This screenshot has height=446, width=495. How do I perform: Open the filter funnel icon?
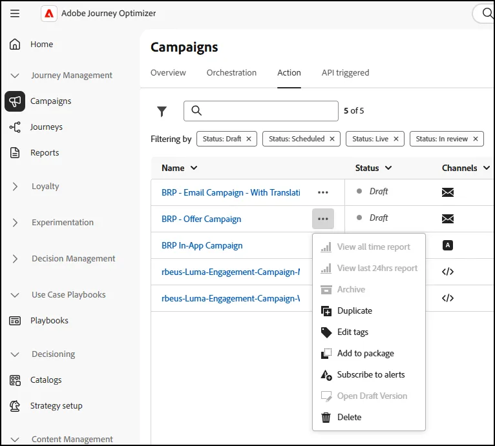[162, 111]
